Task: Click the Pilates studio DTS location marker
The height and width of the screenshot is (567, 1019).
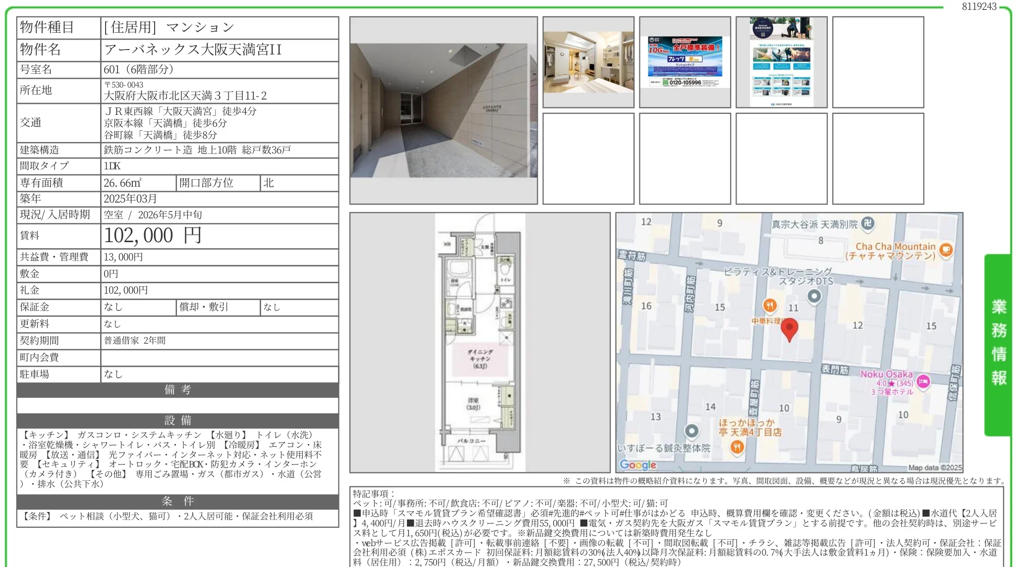Action: [814, 296]
